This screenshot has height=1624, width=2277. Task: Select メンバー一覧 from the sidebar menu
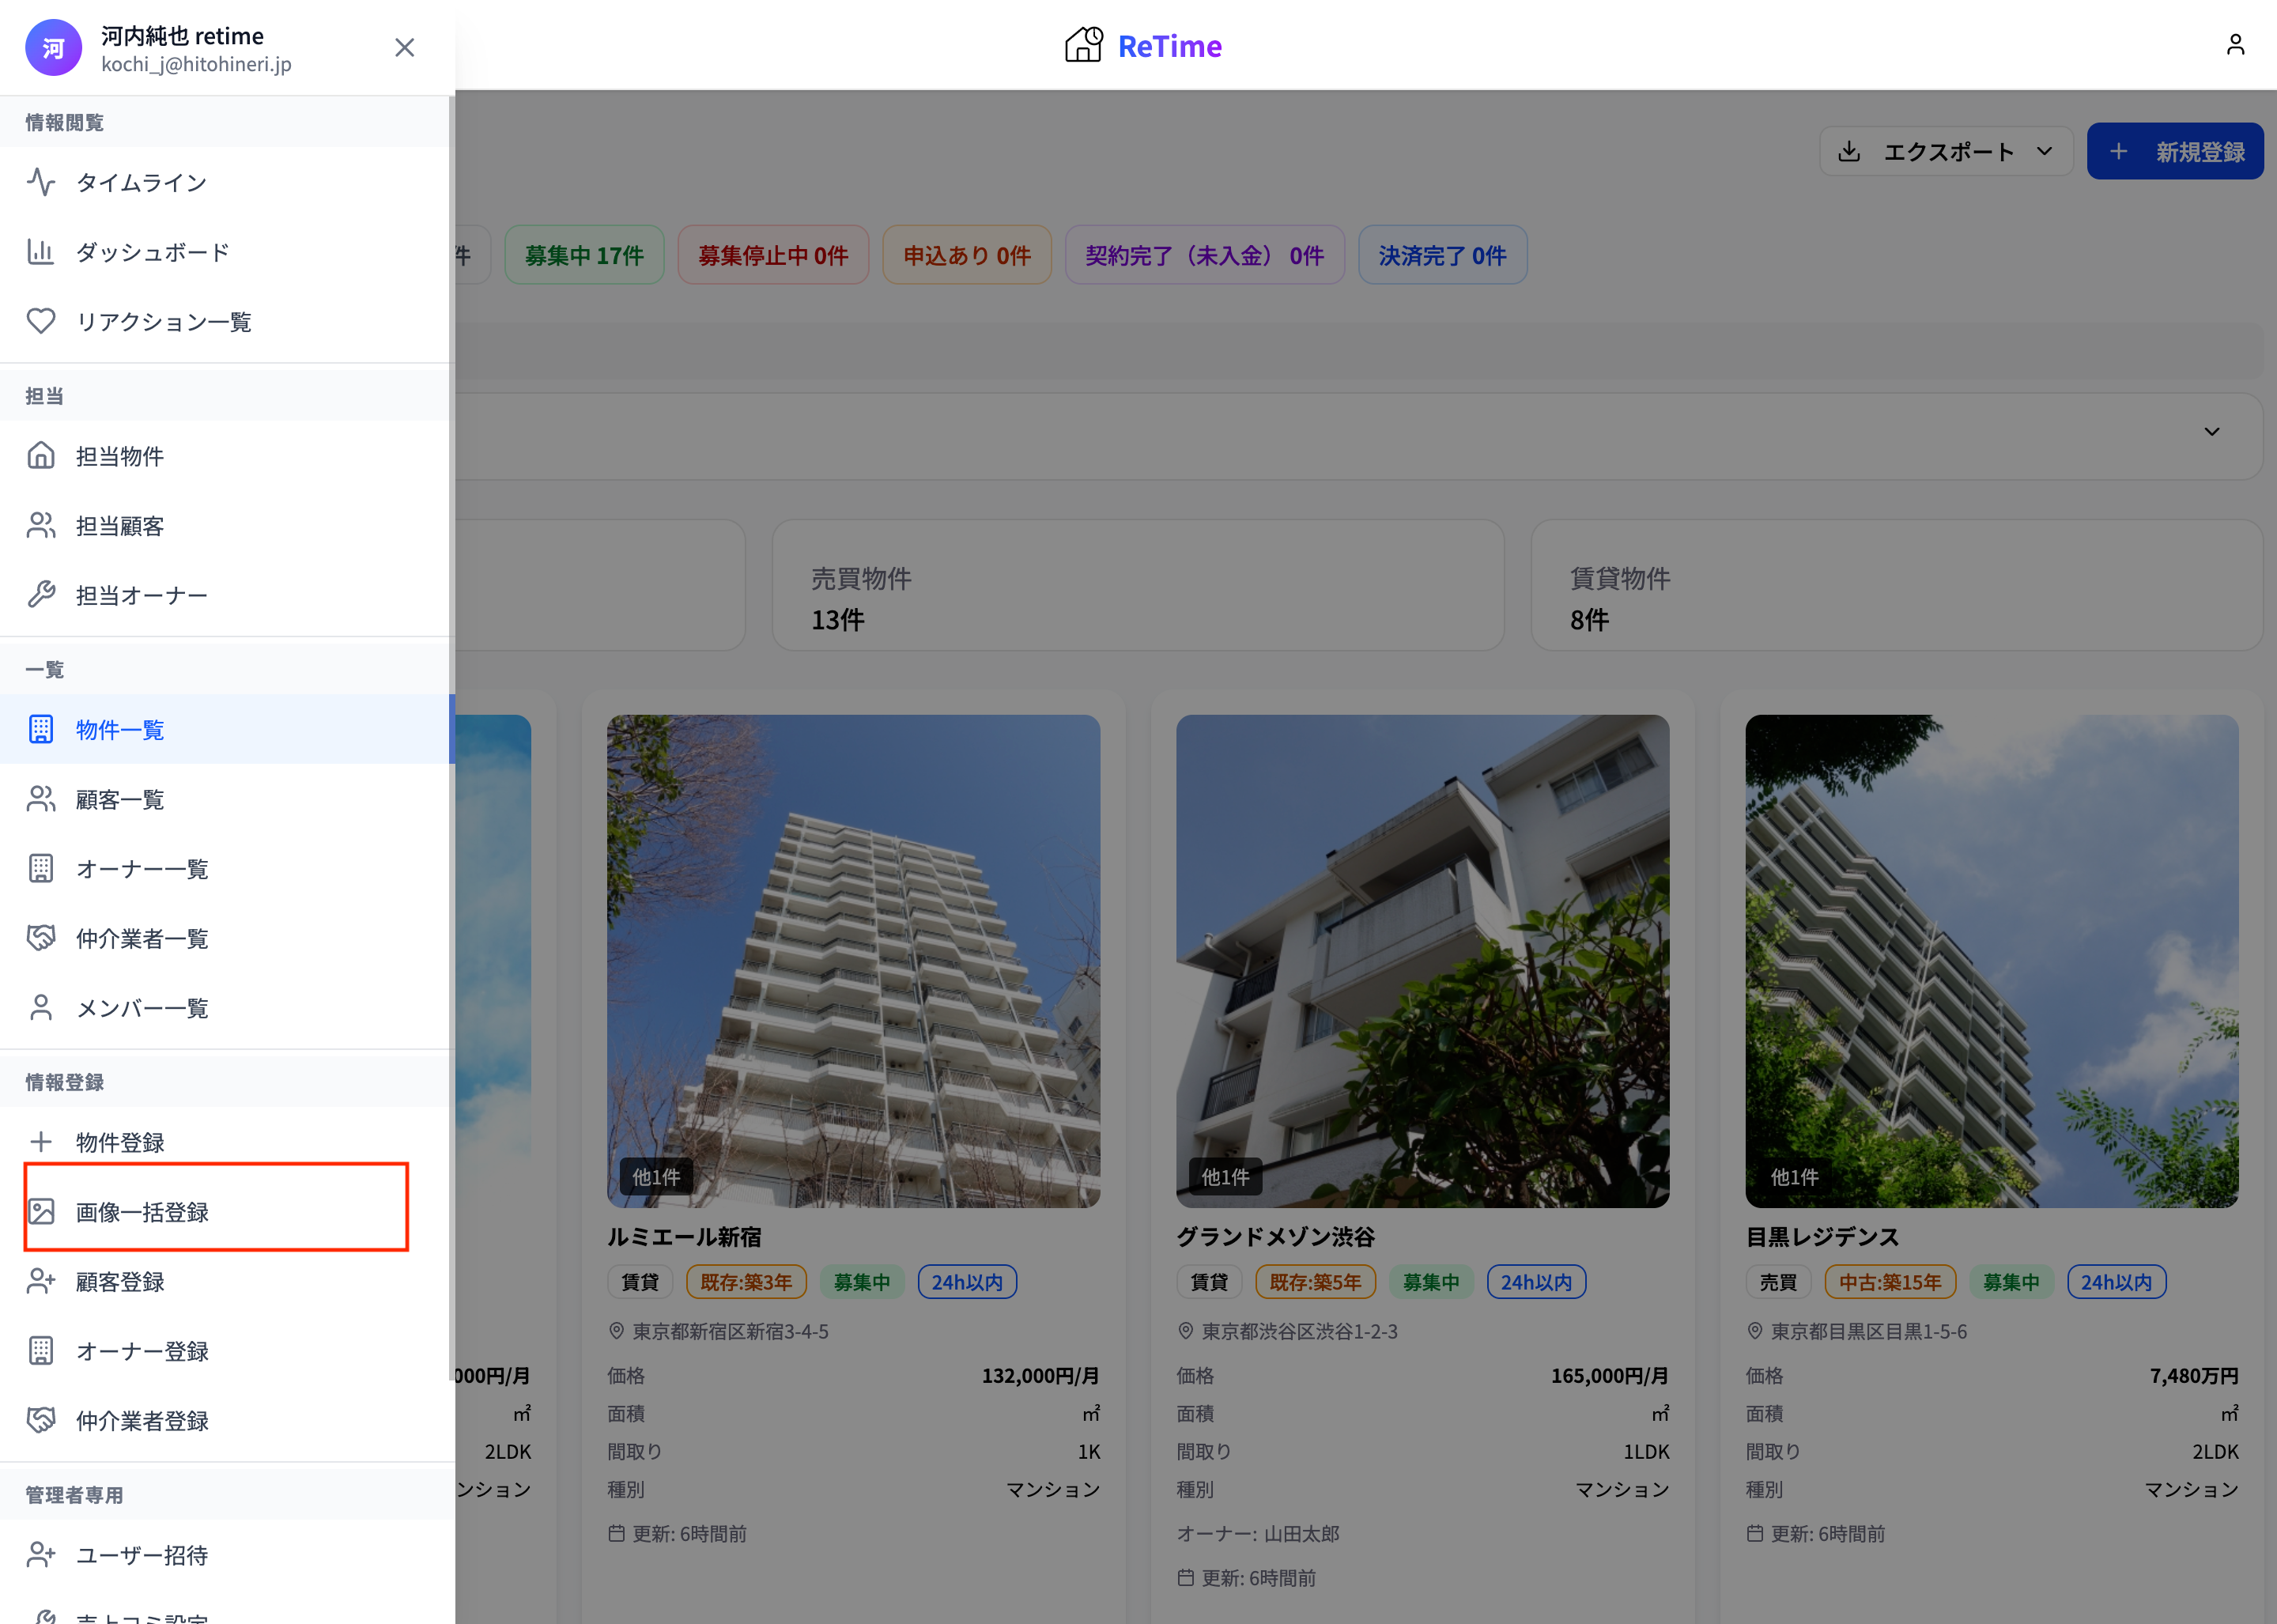point(142,1008)
